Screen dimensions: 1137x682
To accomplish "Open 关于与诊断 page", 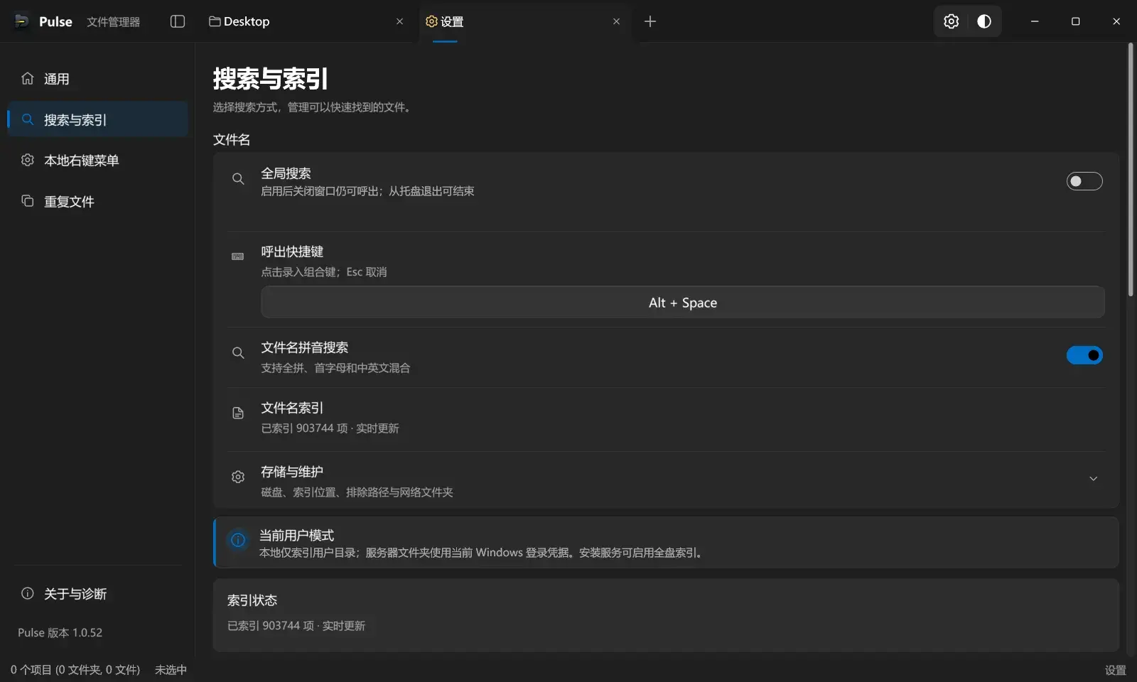I will (x=98, y=593).
